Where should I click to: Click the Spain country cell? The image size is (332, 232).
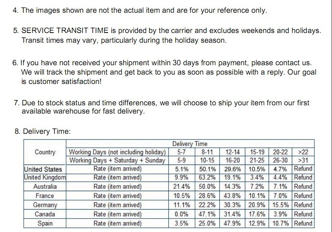click(x=45, y=223)
